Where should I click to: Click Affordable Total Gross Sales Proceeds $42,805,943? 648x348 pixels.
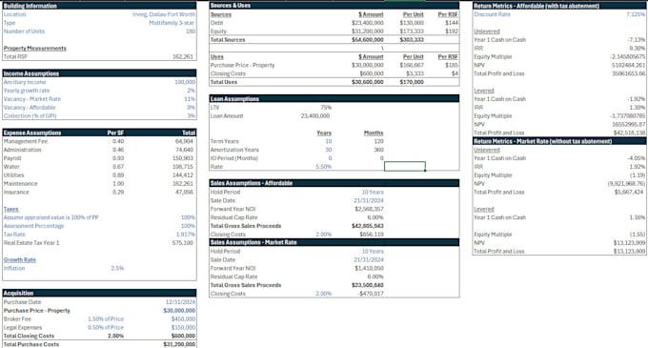click(368, 226)
